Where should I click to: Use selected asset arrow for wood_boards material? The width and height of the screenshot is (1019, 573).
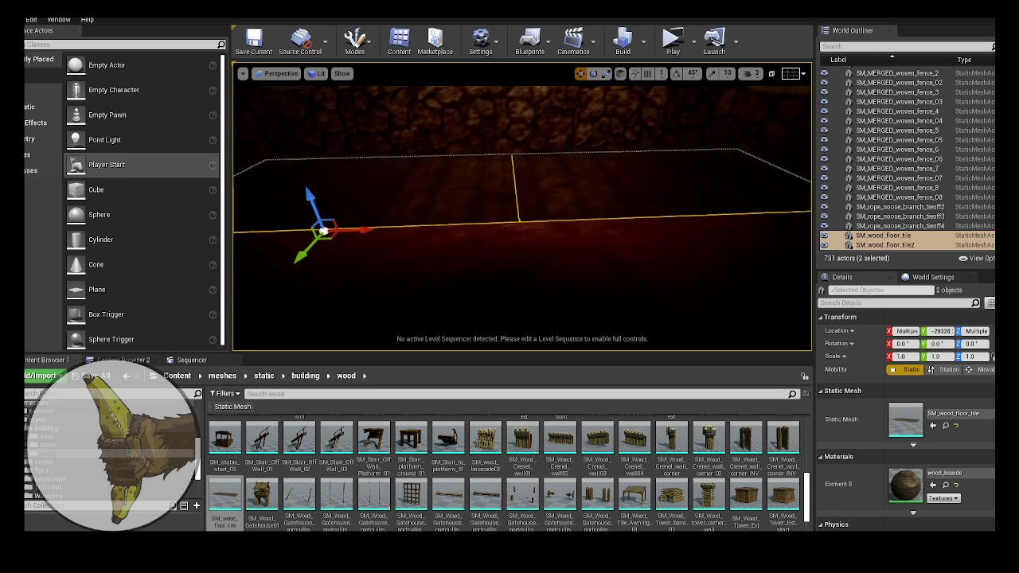tap(933, 485)
